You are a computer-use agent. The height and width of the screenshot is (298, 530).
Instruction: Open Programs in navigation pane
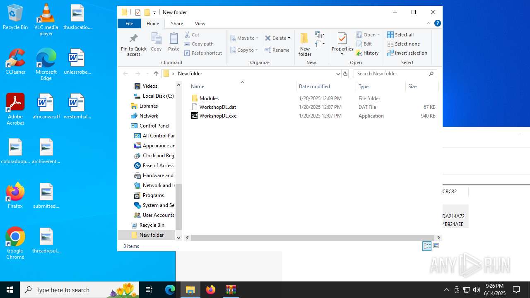[149, 195]
